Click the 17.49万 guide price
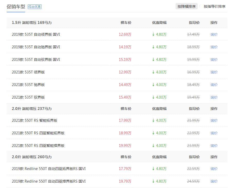 [x=193, y=34]
